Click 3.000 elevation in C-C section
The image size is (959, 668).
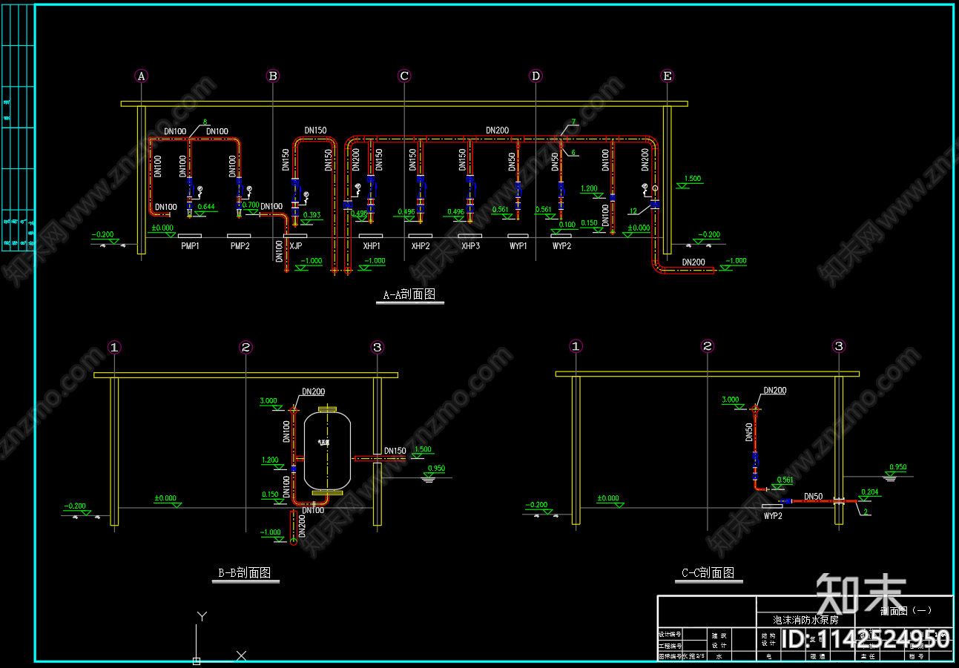tap(731, 400)
